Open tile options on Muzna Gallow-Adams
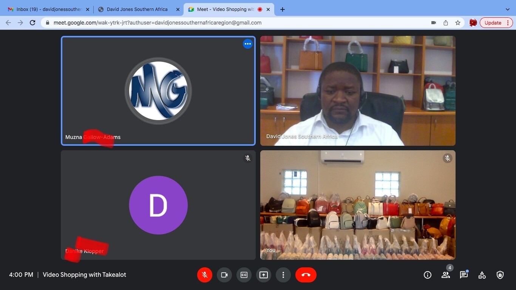Image resolution: width=516 pixels, height=290 pixels. (x=248, y=44)
